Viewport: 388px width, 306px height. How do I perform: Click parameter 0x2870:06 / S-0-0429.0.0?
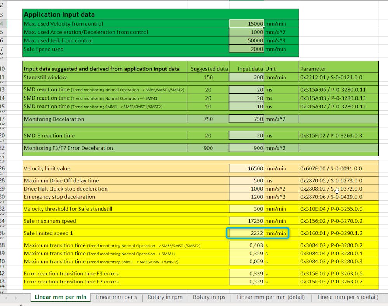coord(331,197)
